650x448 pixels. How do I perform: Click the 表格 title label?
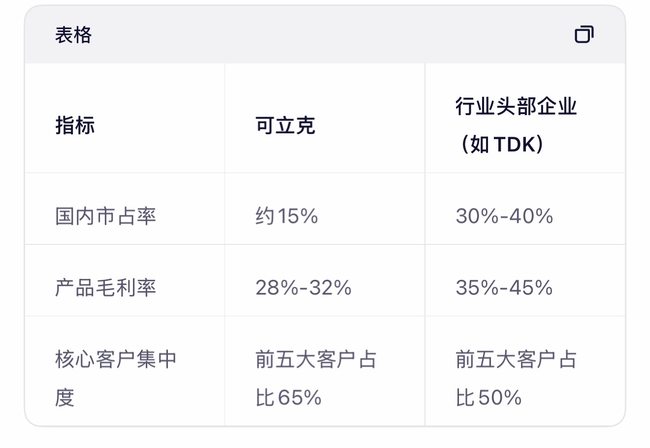tap(73, 35)
